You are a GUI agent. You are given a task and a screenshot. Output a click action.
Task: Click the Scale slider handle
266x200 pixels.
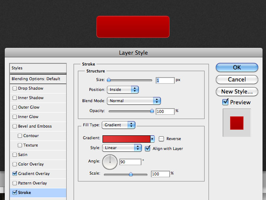tap(131, 174)
